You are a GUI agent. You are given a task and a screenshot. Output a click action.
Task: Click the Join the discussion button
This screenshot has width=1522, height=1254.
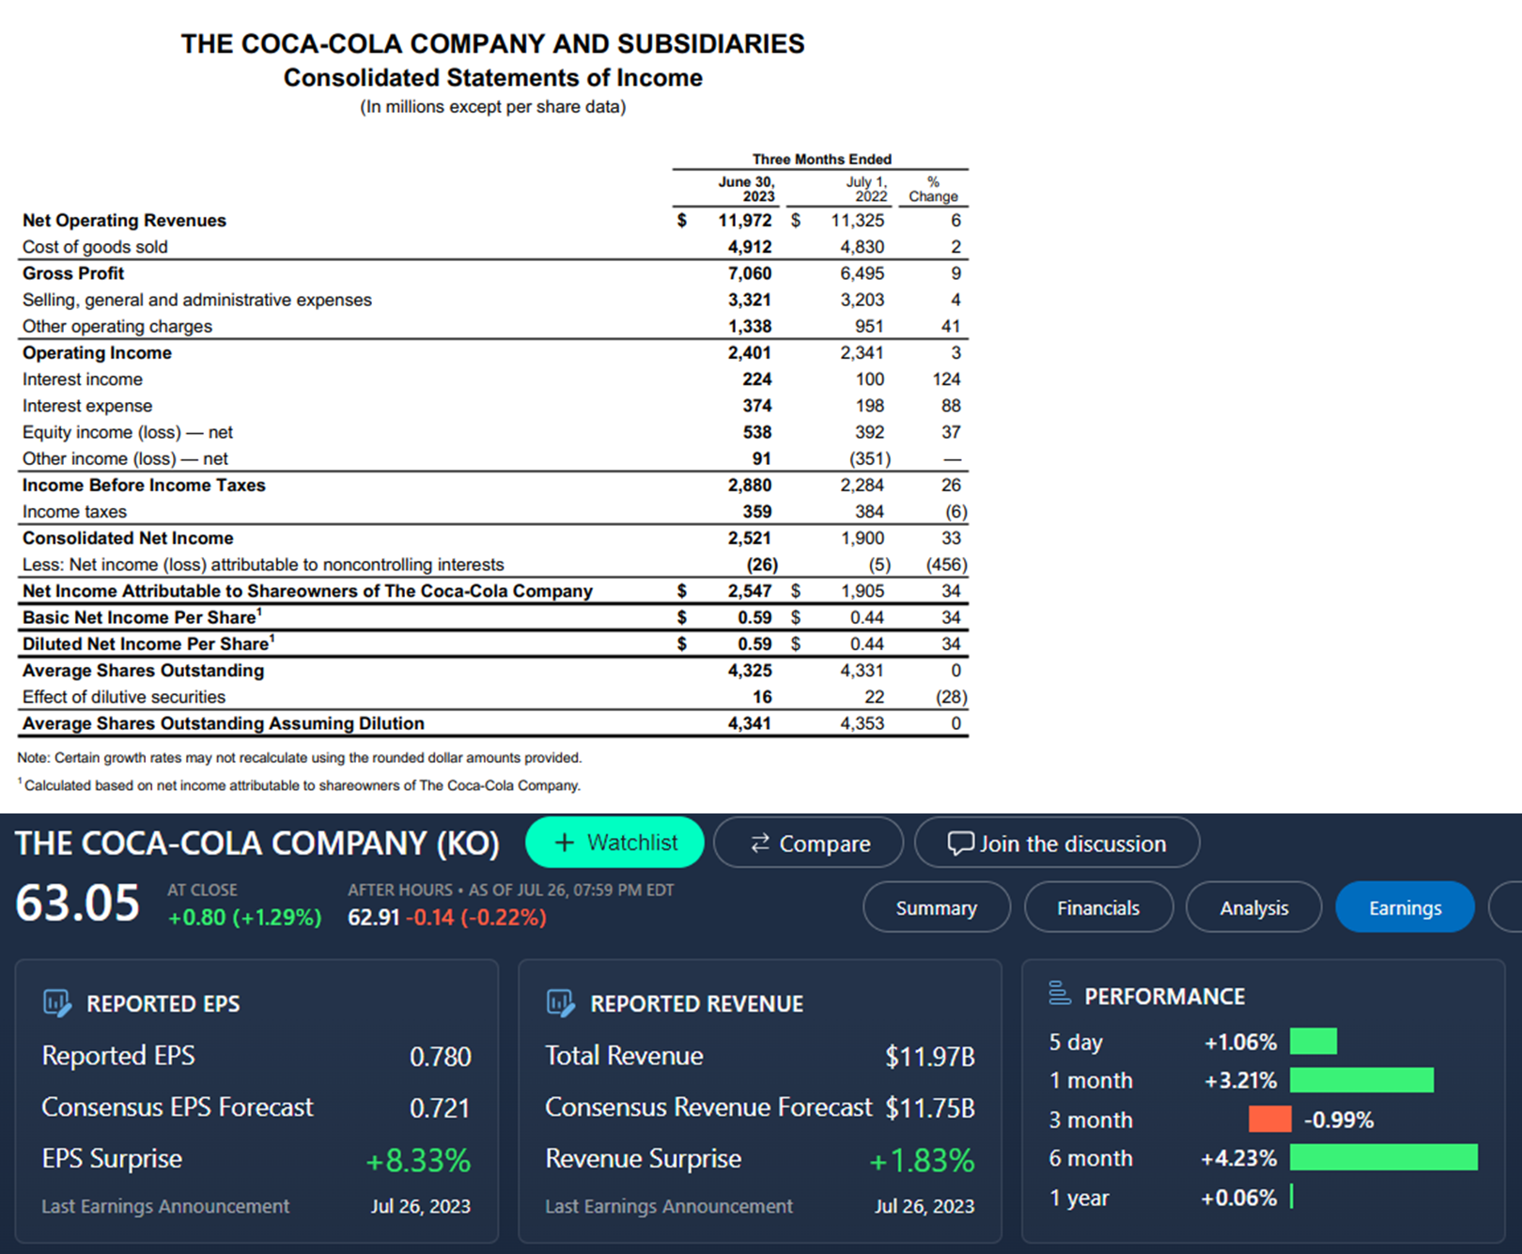[x=1057, y=843]
